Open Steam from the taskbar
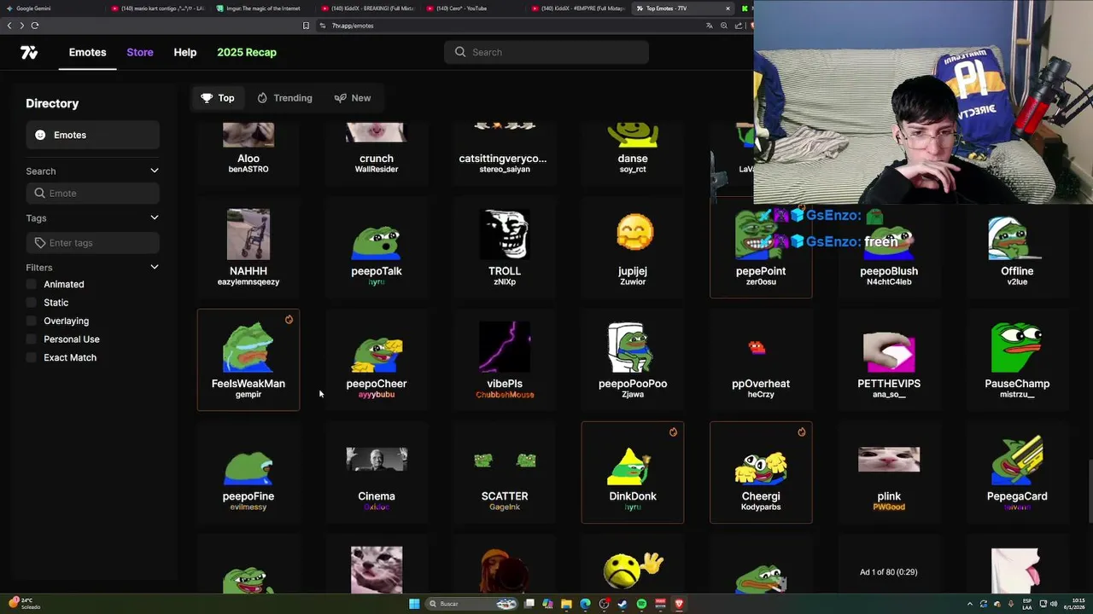 click(x=622, y=604)
